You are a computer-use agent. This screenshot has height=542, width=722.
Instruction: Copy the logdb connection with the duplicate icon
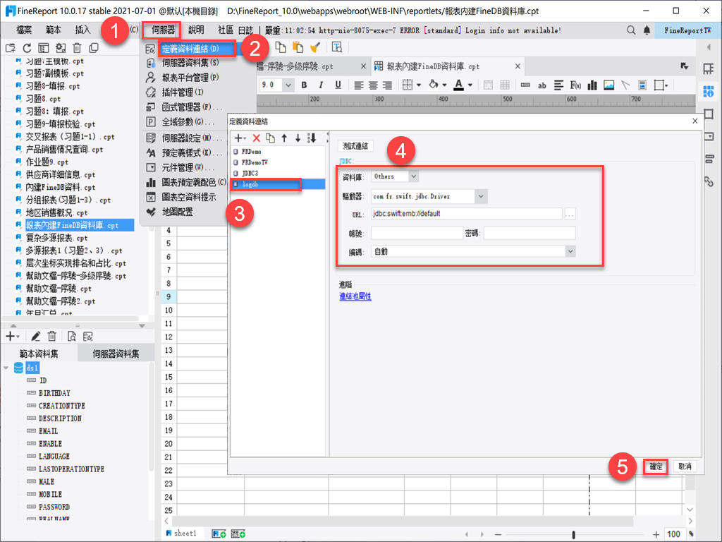[x=270, y=138]
